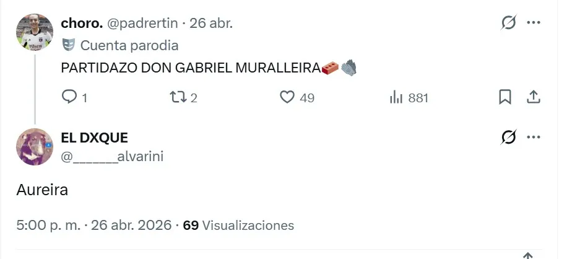Visit EL DXQUE display name profile
Viewport: 580px width, 259px height.
94,138
